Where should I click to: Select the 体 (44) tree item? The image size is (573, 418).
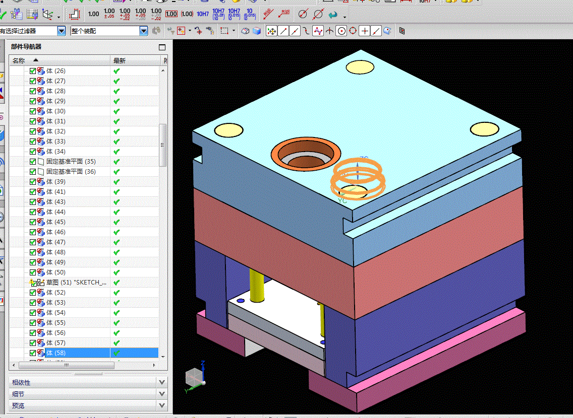click(55, 212)
